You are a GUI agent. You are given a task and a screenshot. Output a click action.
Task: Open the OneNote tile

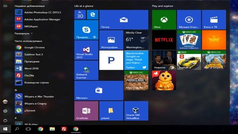[x=86, y=111]
